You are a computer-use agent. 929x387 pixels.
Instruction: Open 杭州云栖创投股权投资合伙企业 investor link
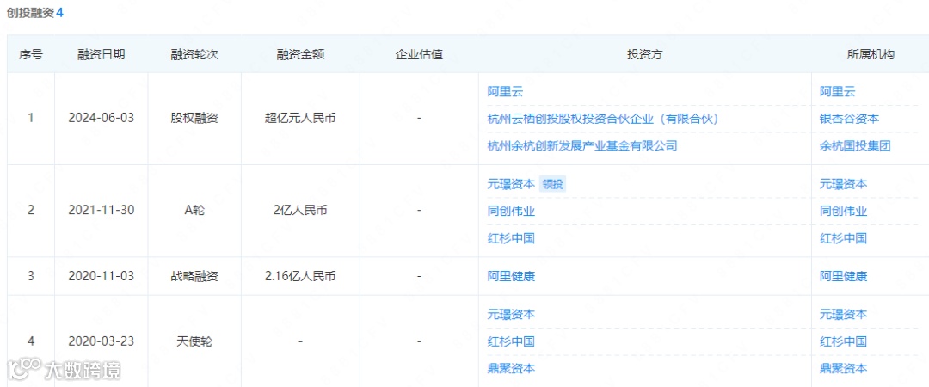[602, 119]
